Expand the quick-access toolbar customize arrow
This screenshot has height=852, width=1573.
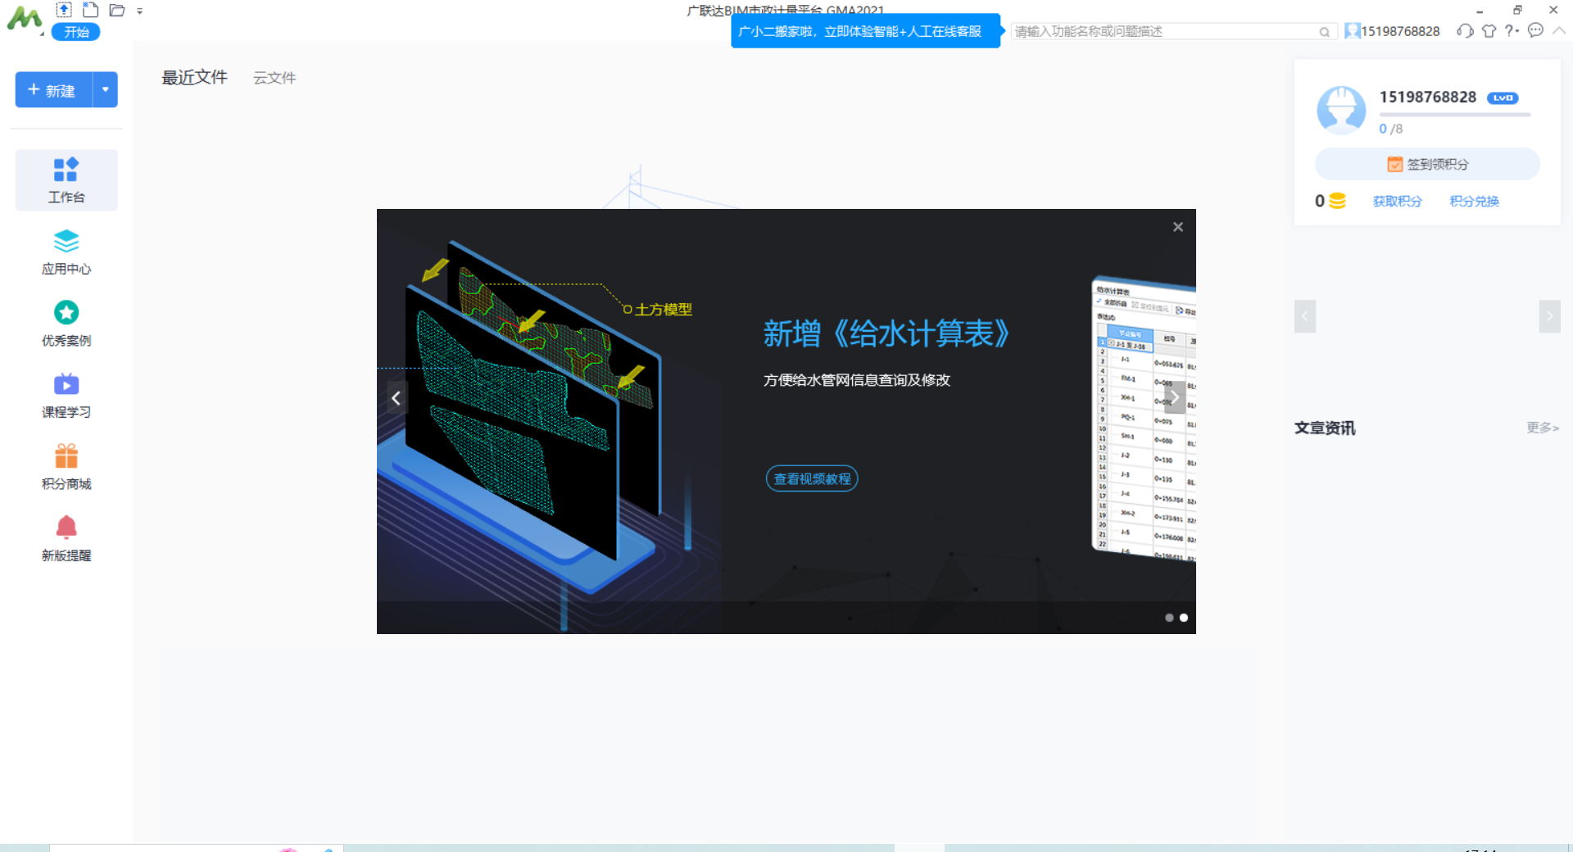point(140,11)
